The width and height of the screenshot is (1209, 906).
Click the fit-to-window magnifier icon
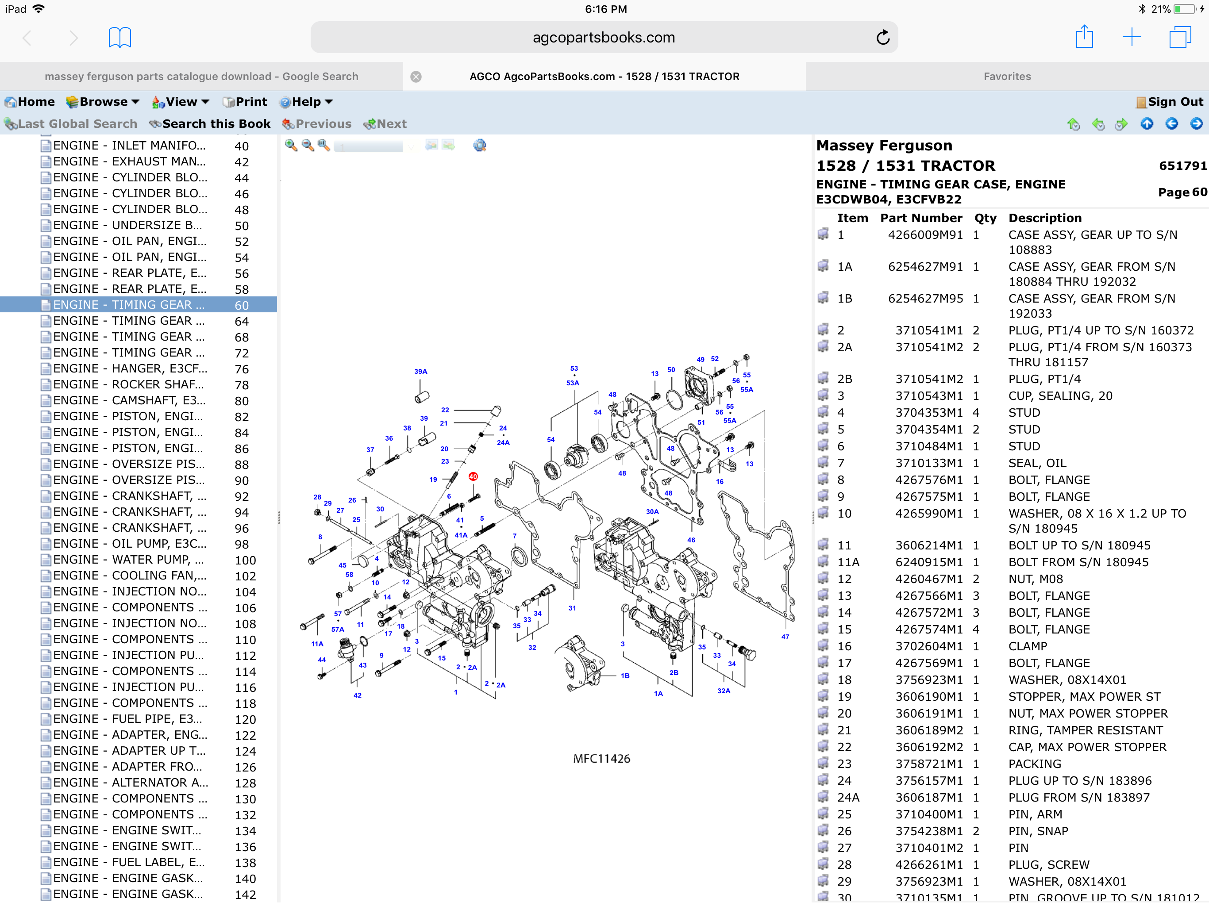323,145
